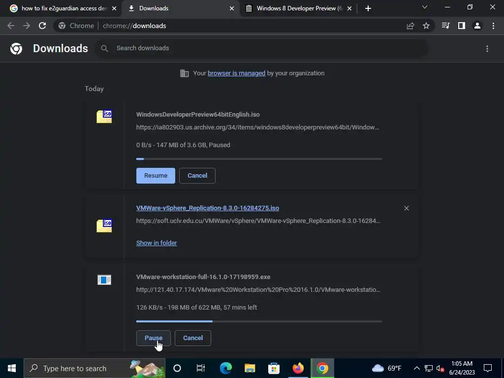504x378 pixels.
Task: Open the clock showing 1:05 AM
Action: click(x=462, y=368)
